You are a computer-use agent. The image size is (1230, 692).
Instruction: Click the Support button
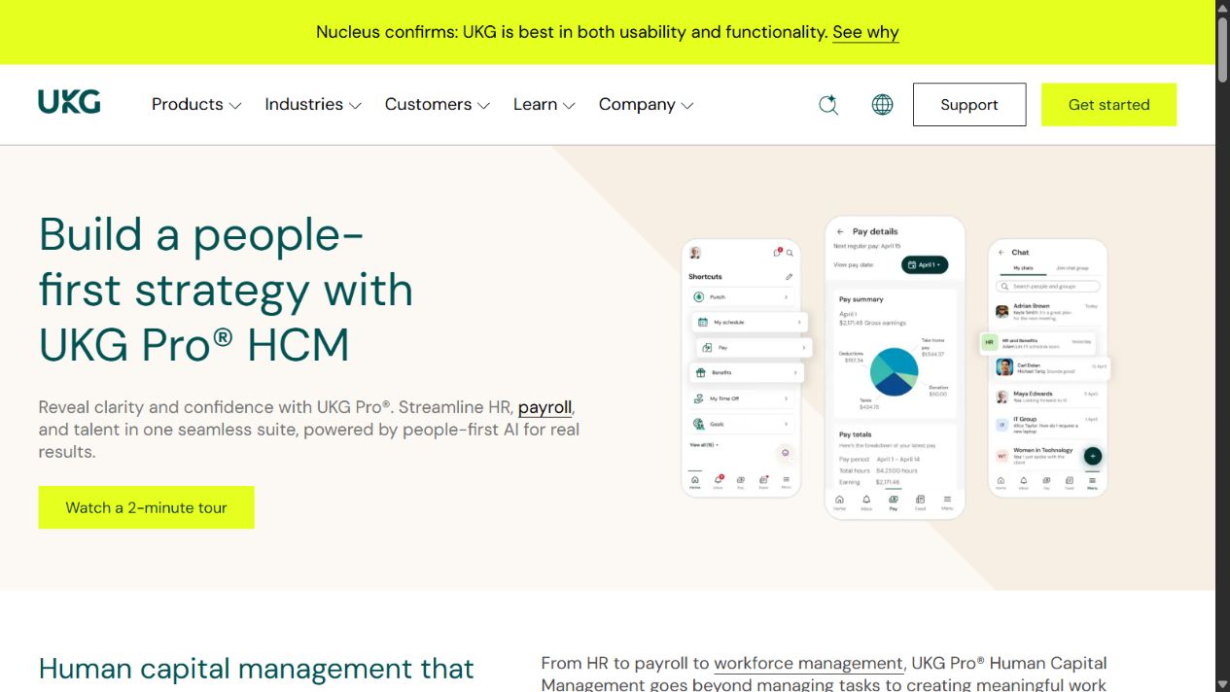969,105
